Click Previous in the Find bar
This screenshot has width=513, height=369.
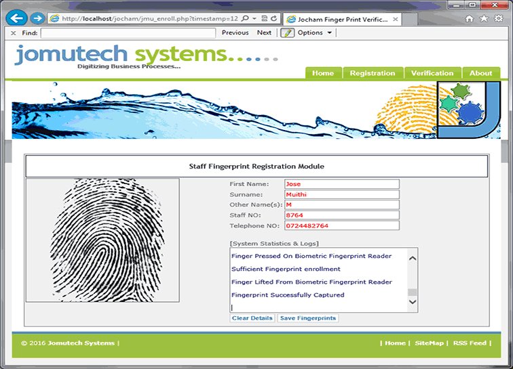click(235, 32)
